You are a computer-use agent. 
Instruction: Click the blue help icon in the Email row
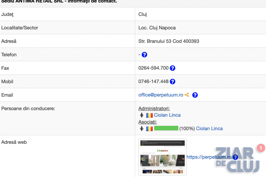(x=195, y=95)
